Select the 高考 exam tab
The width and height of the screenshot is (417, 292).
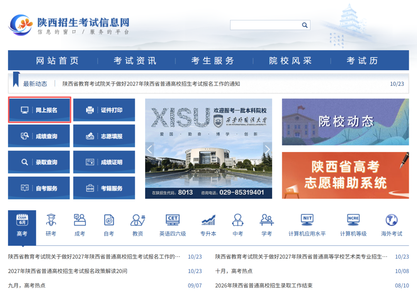[x=22, y=228]
